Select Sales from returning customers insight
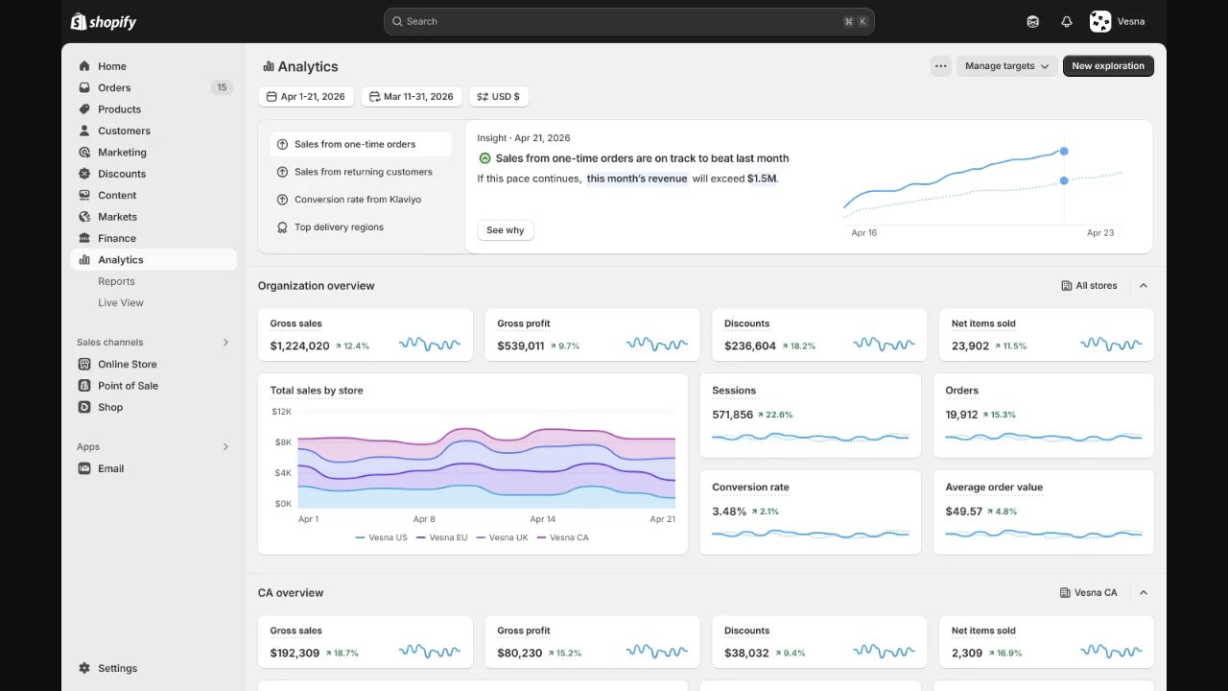 [x=361, y=172]
